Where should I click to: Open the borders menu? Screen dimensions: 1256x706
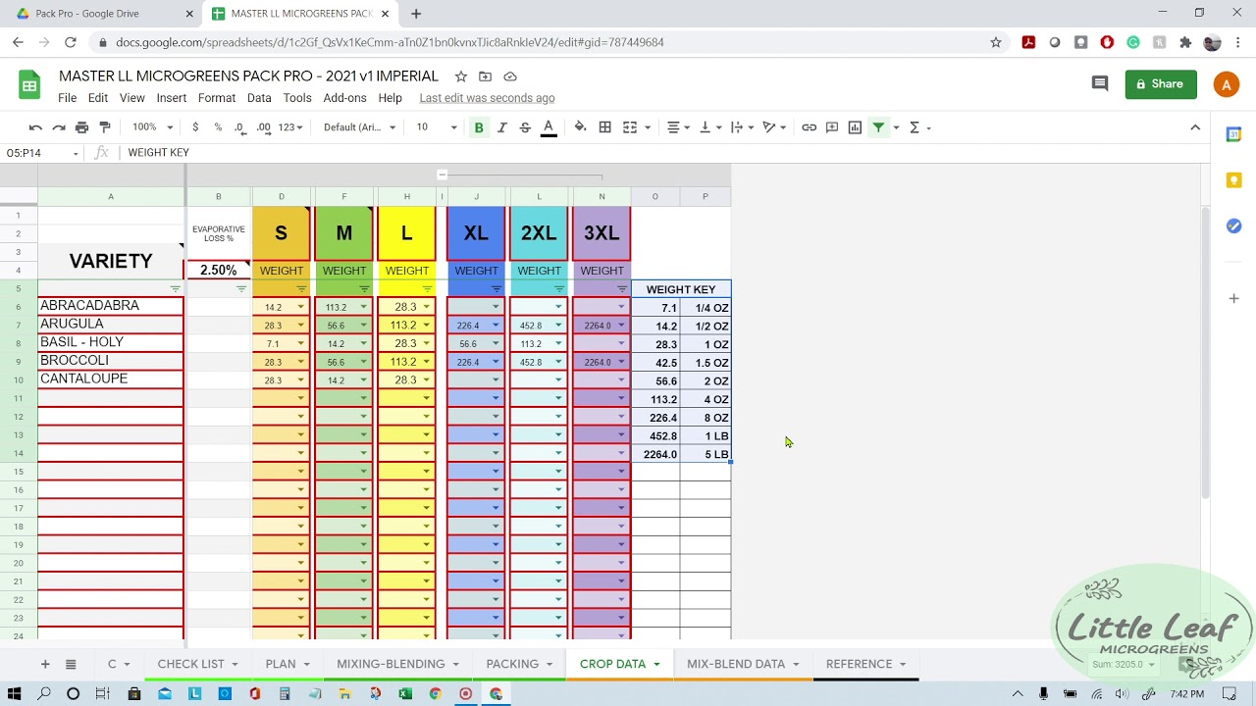605,127
